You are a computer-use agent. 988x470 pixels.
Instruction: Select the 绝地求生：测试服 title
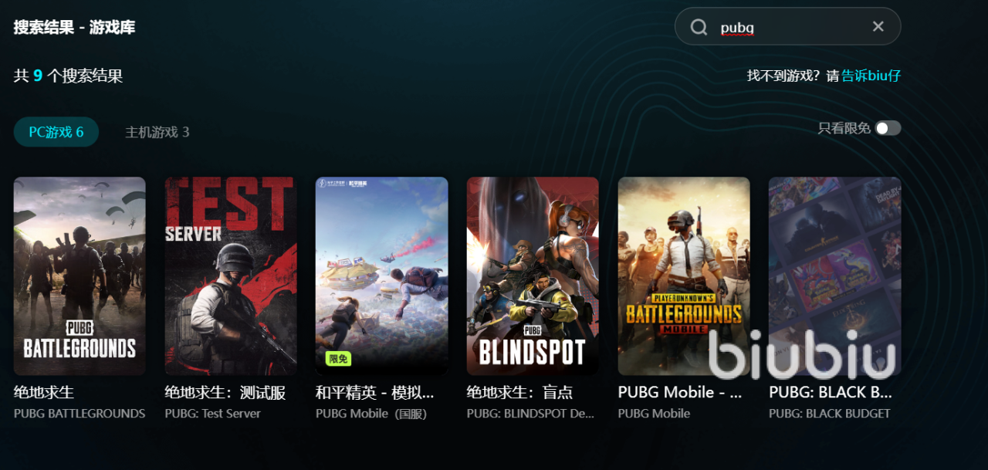coord(225,393)
